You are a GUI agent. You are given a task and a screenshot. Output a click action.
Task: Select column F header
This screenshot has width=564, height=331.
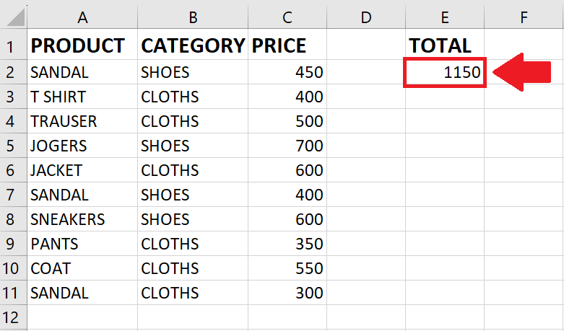(x=524, y=17)
